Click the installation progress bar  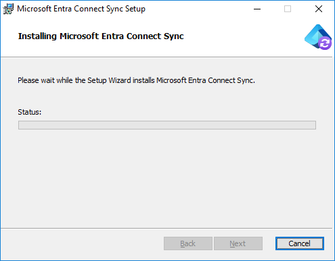(x=167, y=125)
